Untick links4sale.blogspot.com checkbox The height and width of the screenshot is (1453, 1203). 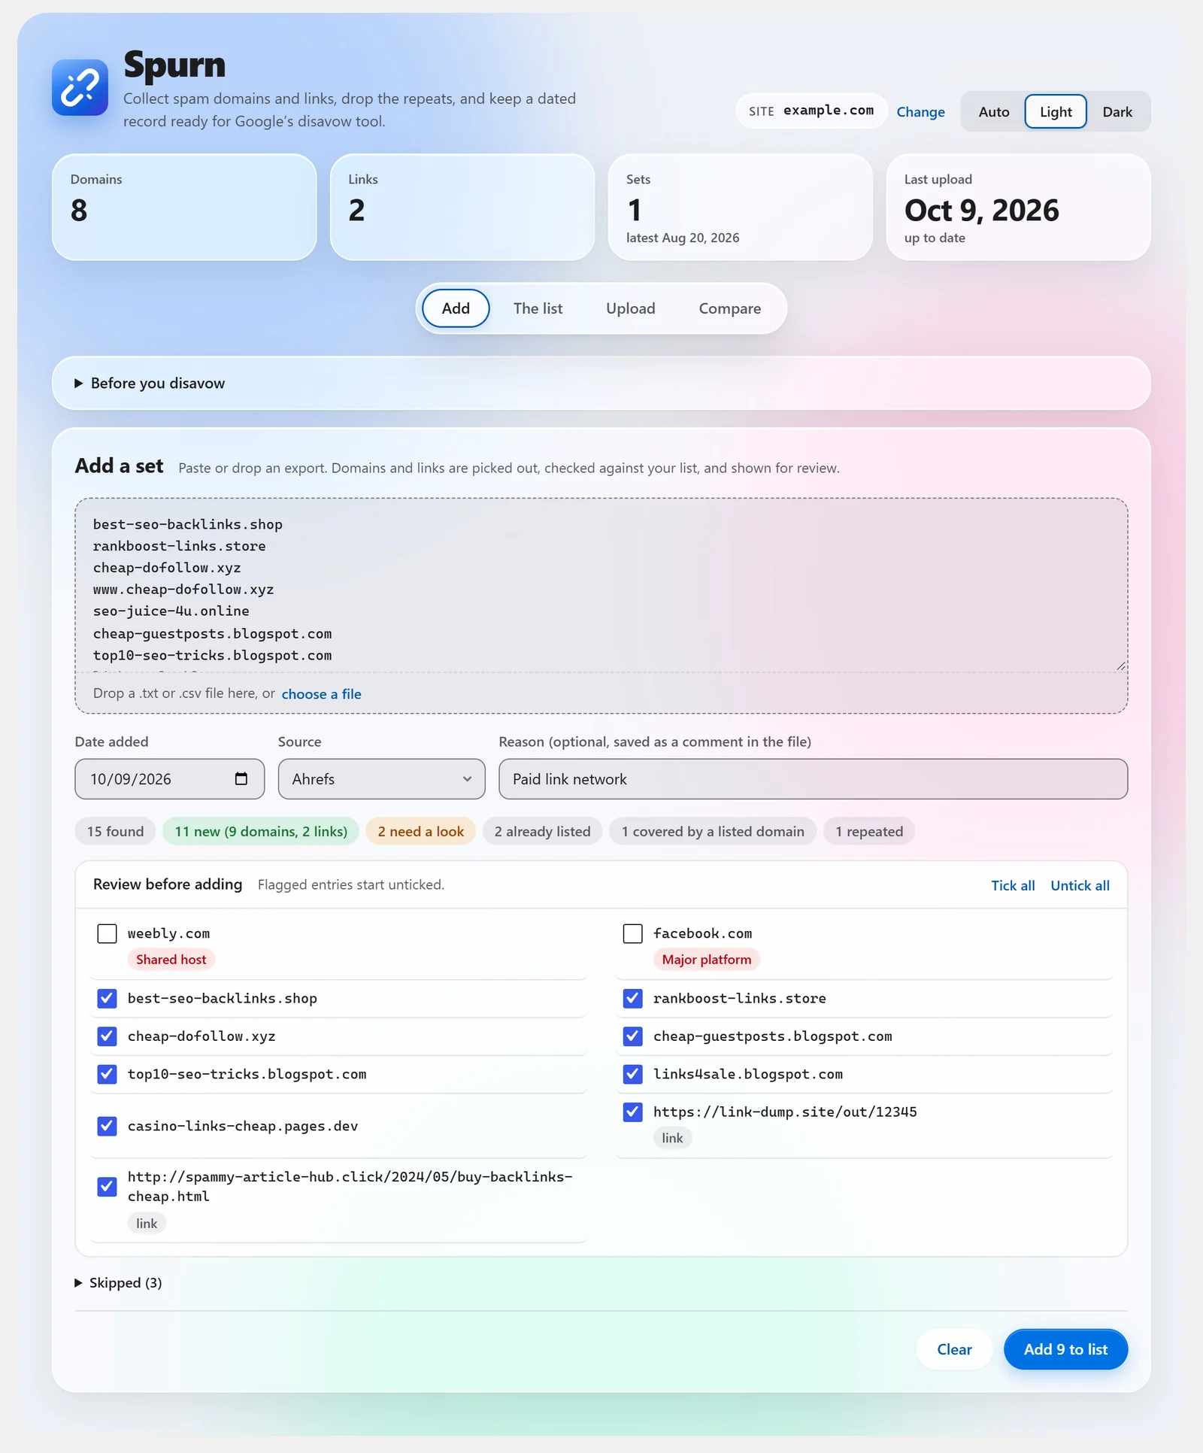pos(633,1074)
